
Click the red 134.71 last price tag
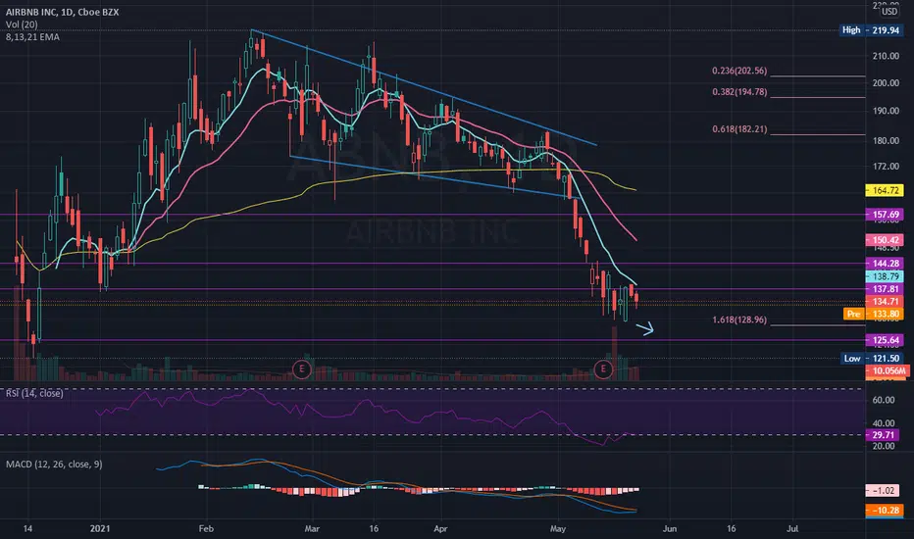[885, 301]
